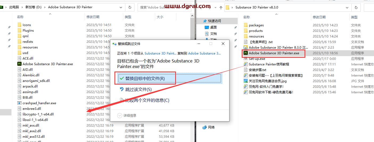Click 文档 documents icon in navigation pane
This screenshot has height=142, width=374.
pyautogui.click(x=207, y=34)
